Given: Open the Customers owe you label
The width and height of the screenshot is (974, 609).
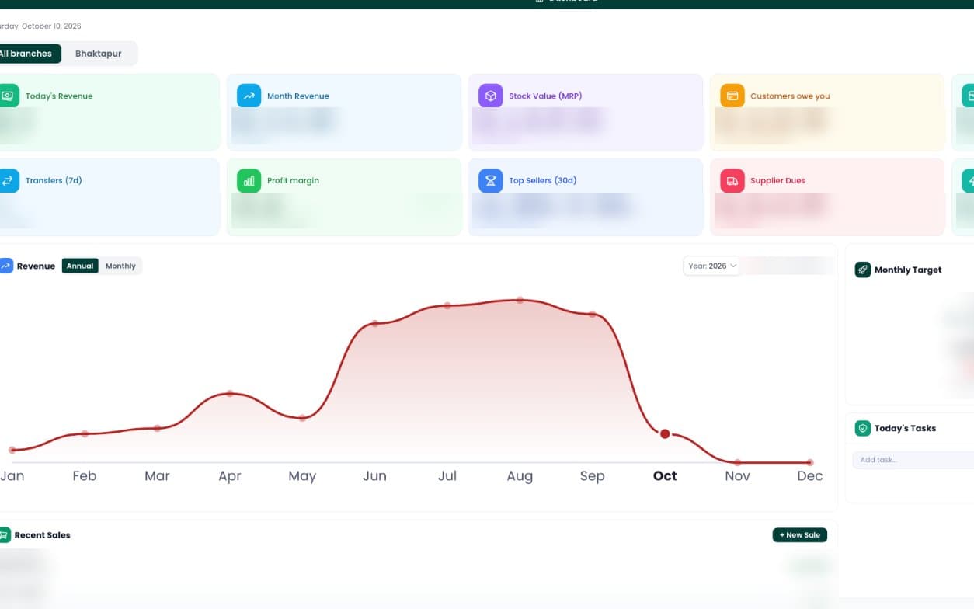Looking at the screenshot, I should point(790,96).
